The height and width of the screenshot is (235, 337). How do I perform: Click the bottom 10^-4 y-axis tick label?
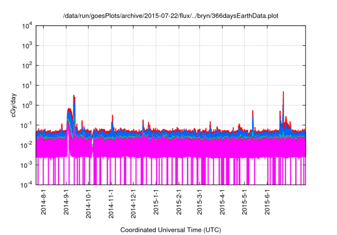tap(27, 185)
